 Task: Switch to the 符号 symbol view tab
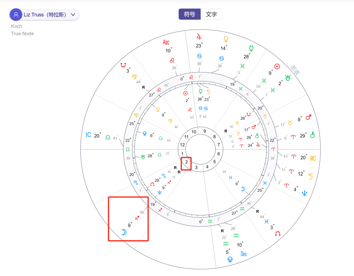click(189, 14)
